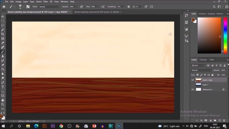This screenshot has width=229, height=129.
Task: Select the Blur tool
Action: coord(3,74)
